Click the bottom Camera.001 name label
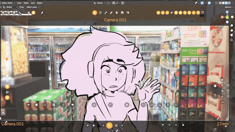 click(13, 124)
